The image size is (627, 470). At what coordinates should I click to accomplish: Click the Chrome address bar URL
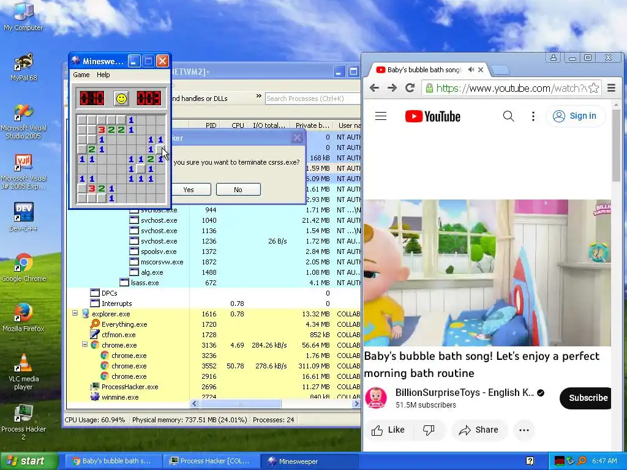coord(511,88)
